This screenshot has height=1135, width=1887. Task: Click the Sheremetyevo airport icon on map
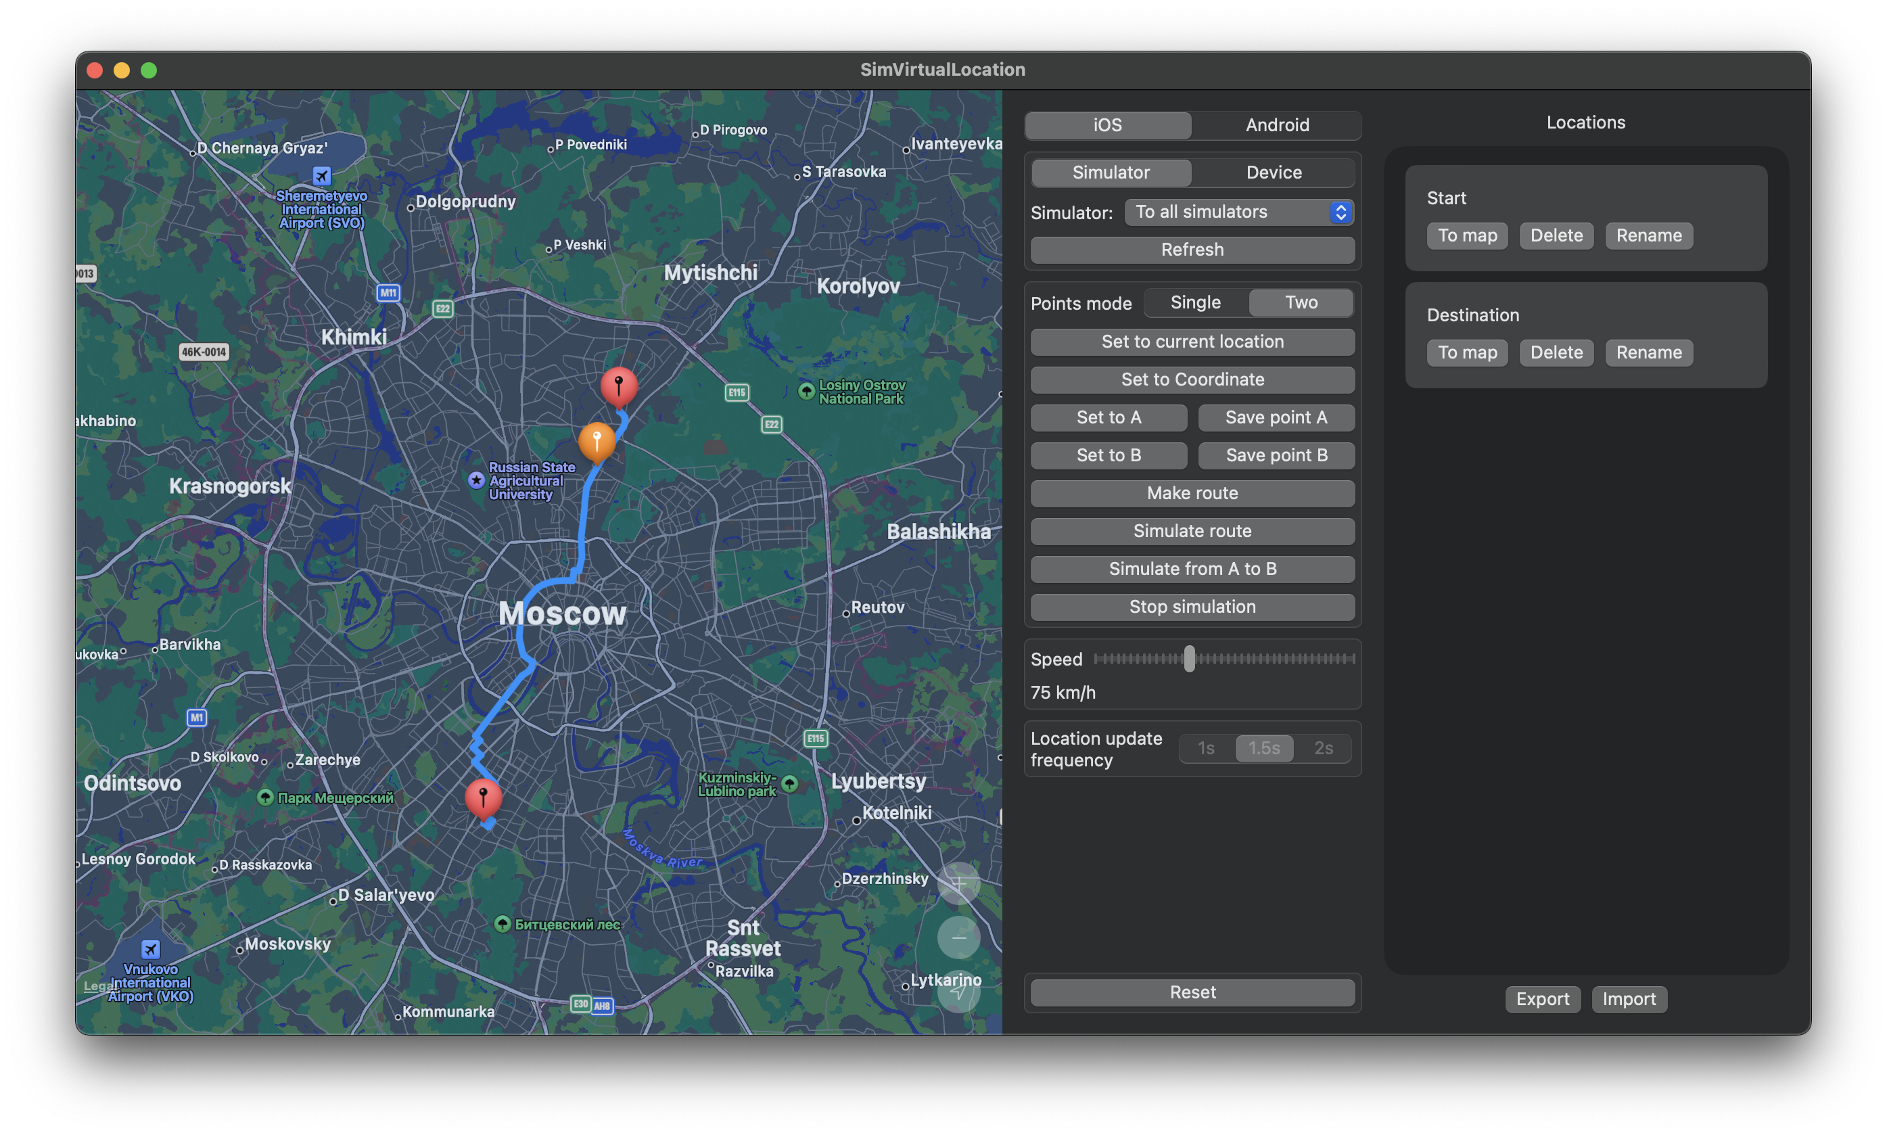click(322, 176)
